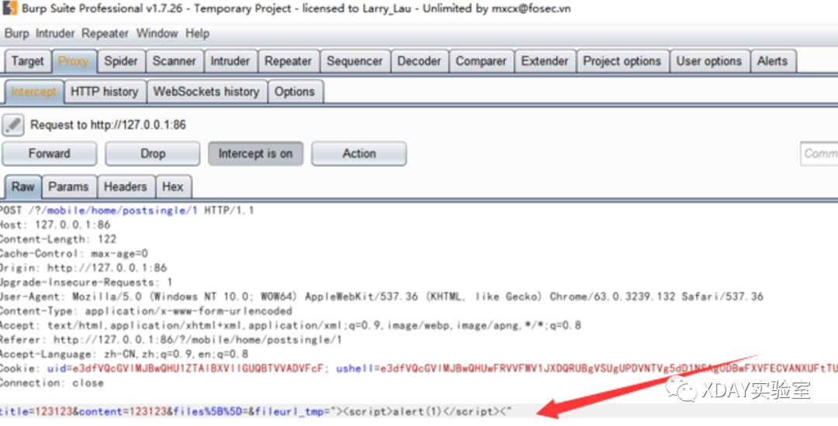
Task: Switch to the Target tab
Action: [x=28, y=61]
